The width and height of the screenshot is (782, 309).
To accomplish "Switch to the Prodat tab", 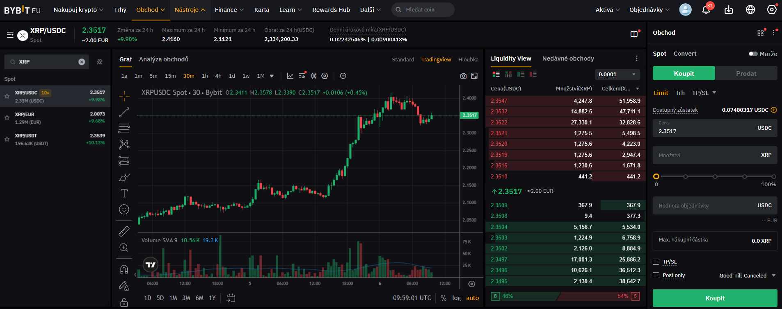I will [746, 74].
